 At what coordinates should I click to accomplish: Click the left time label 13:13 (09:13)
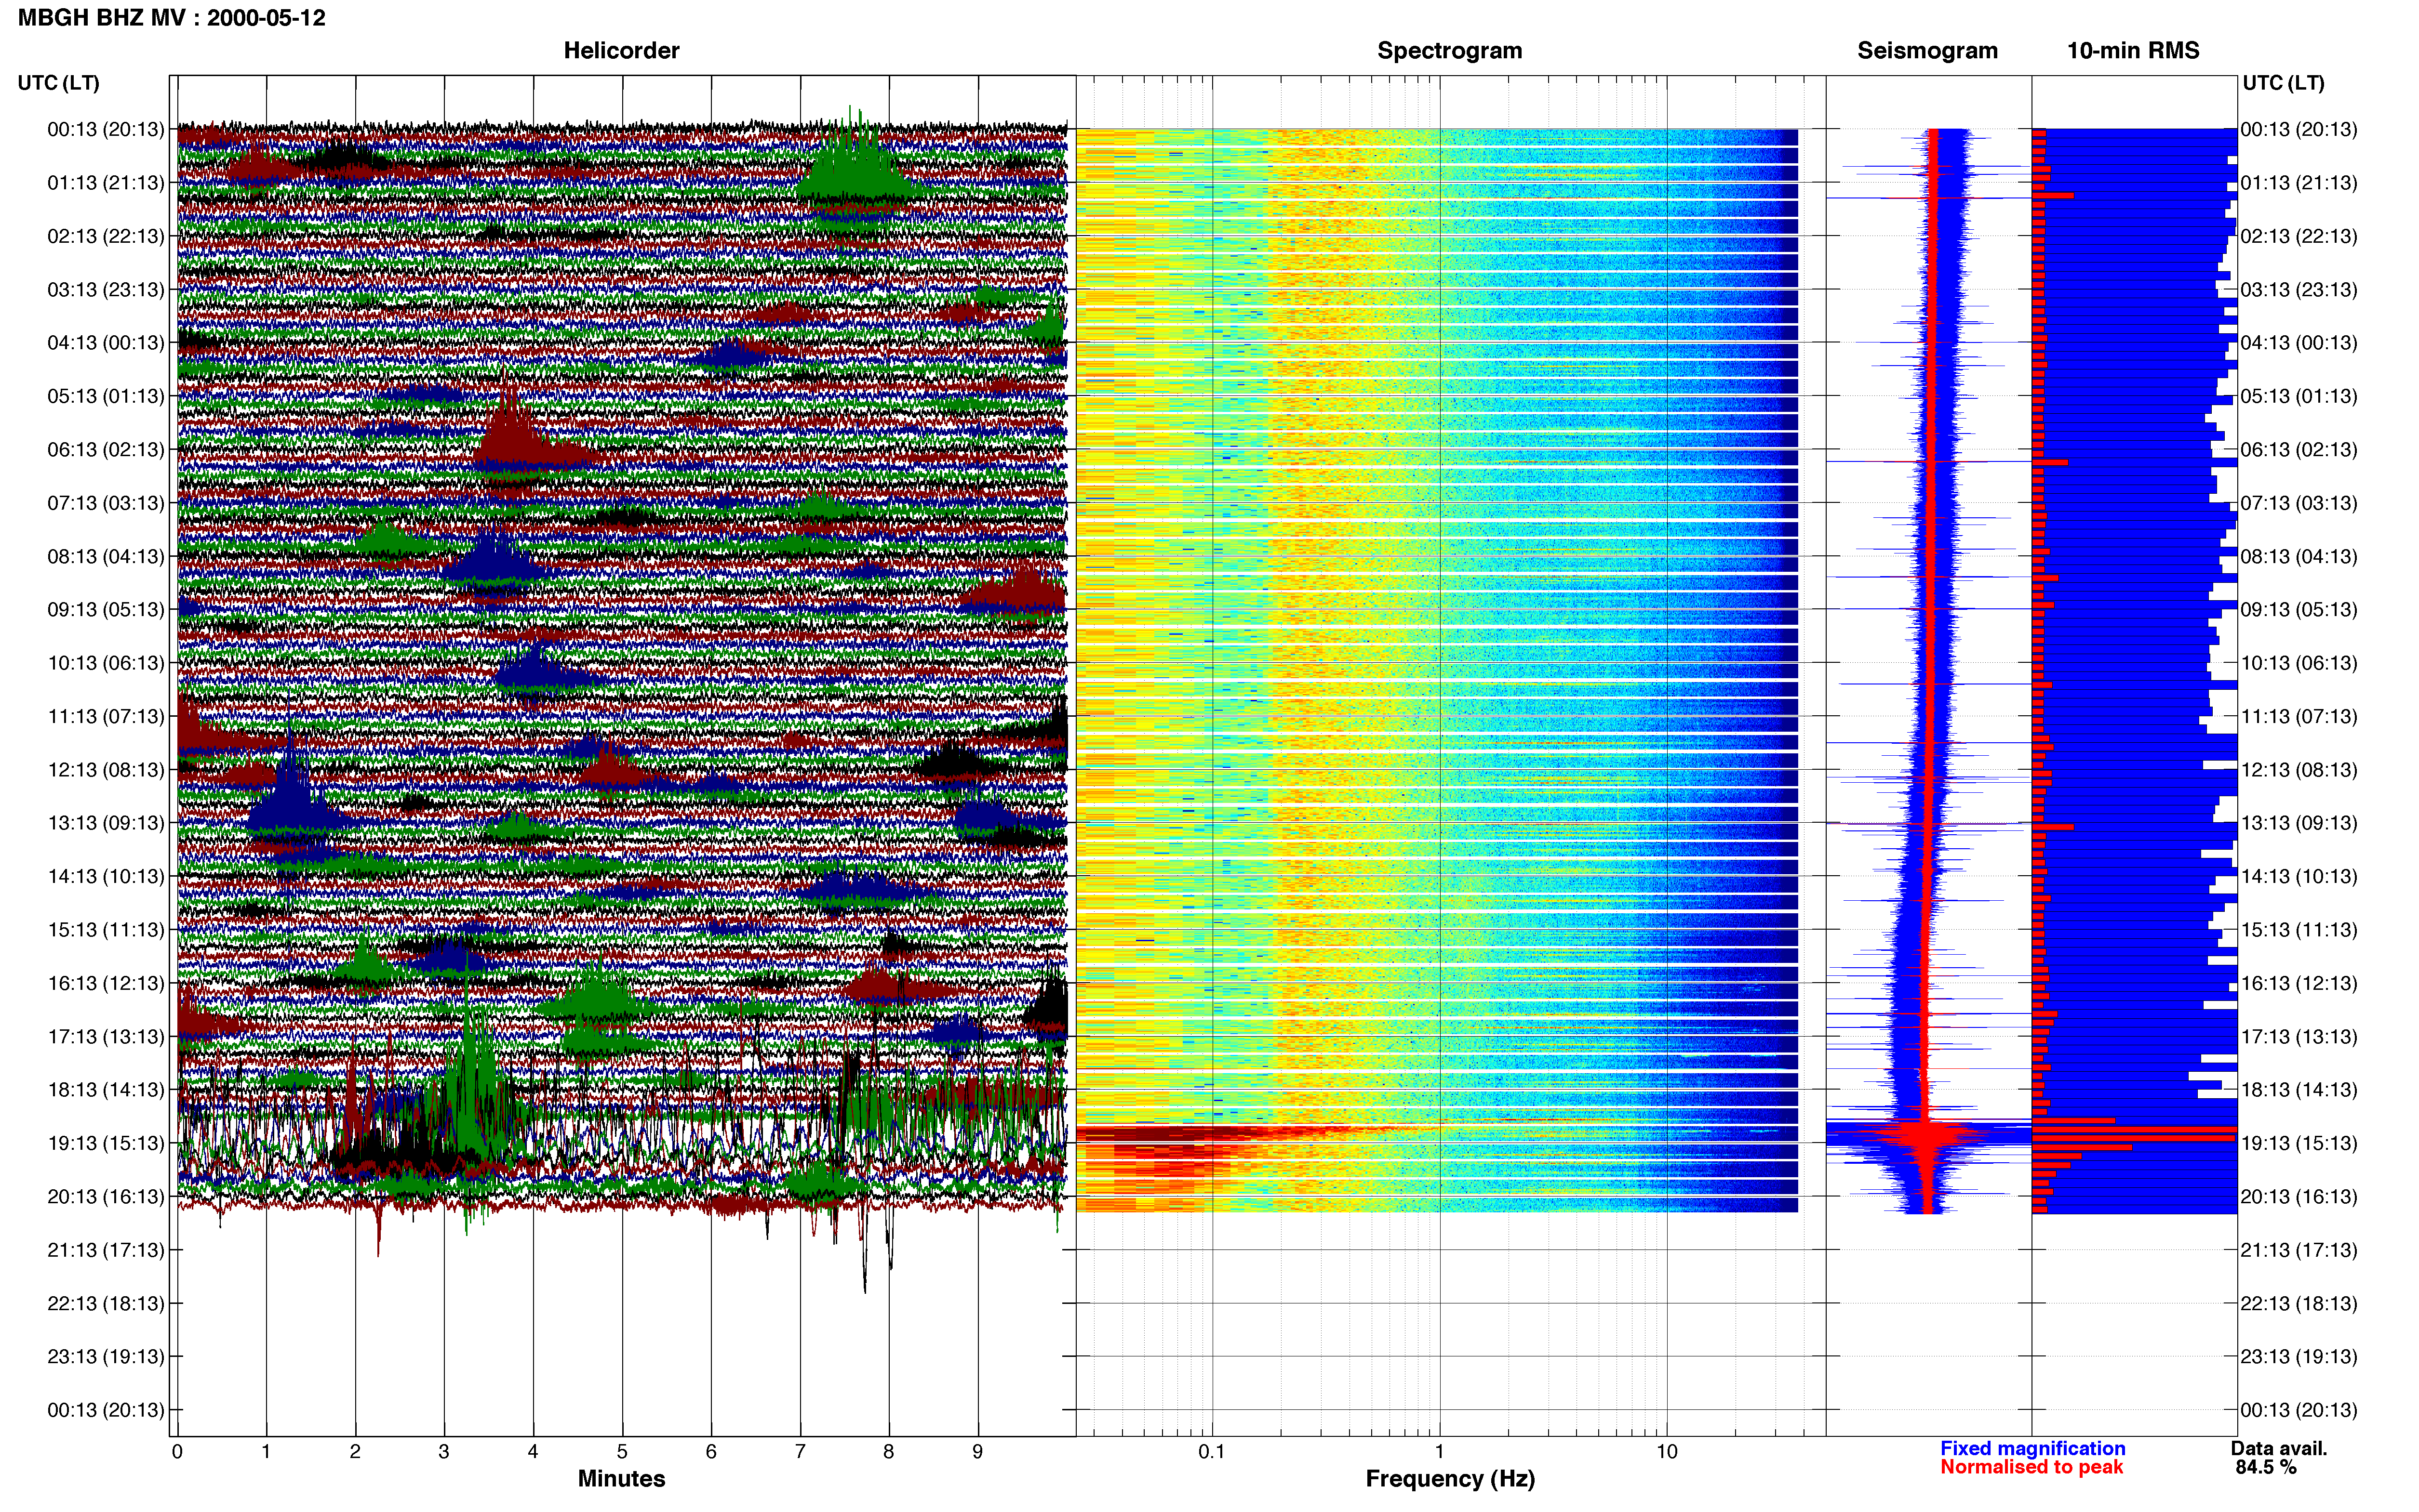point(105,823)
